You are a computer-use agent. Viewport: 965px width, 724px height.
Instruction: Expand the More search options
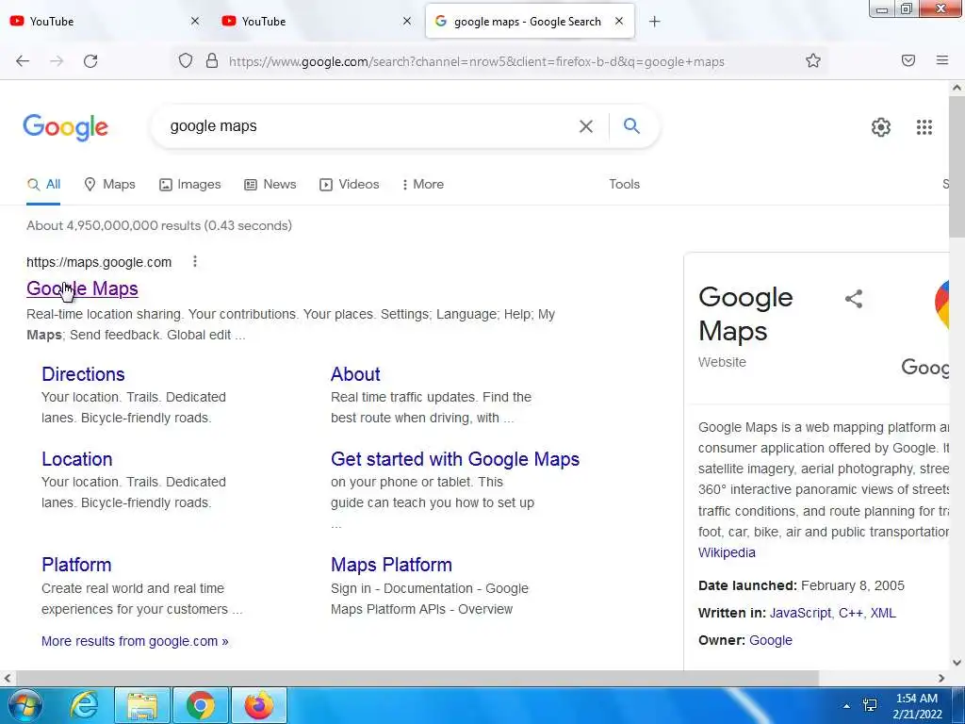click(422, 184)
